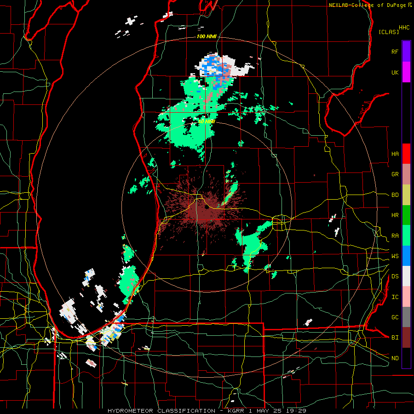Click the ND legend label
This screenshot has width=414, height=414.
tap(395, 358)
